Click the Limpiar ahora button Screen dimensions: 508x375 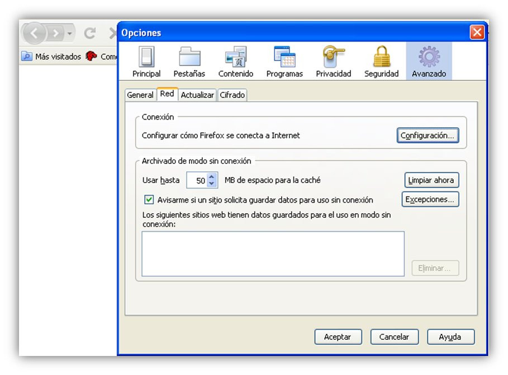(431, 180)
